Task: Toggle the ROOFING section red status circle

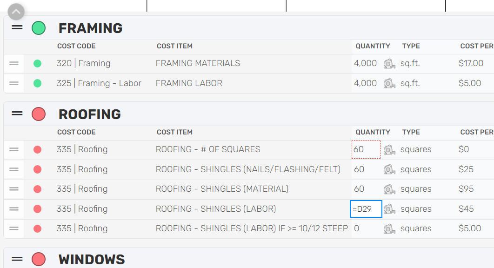Action: [x=39, y=114]
